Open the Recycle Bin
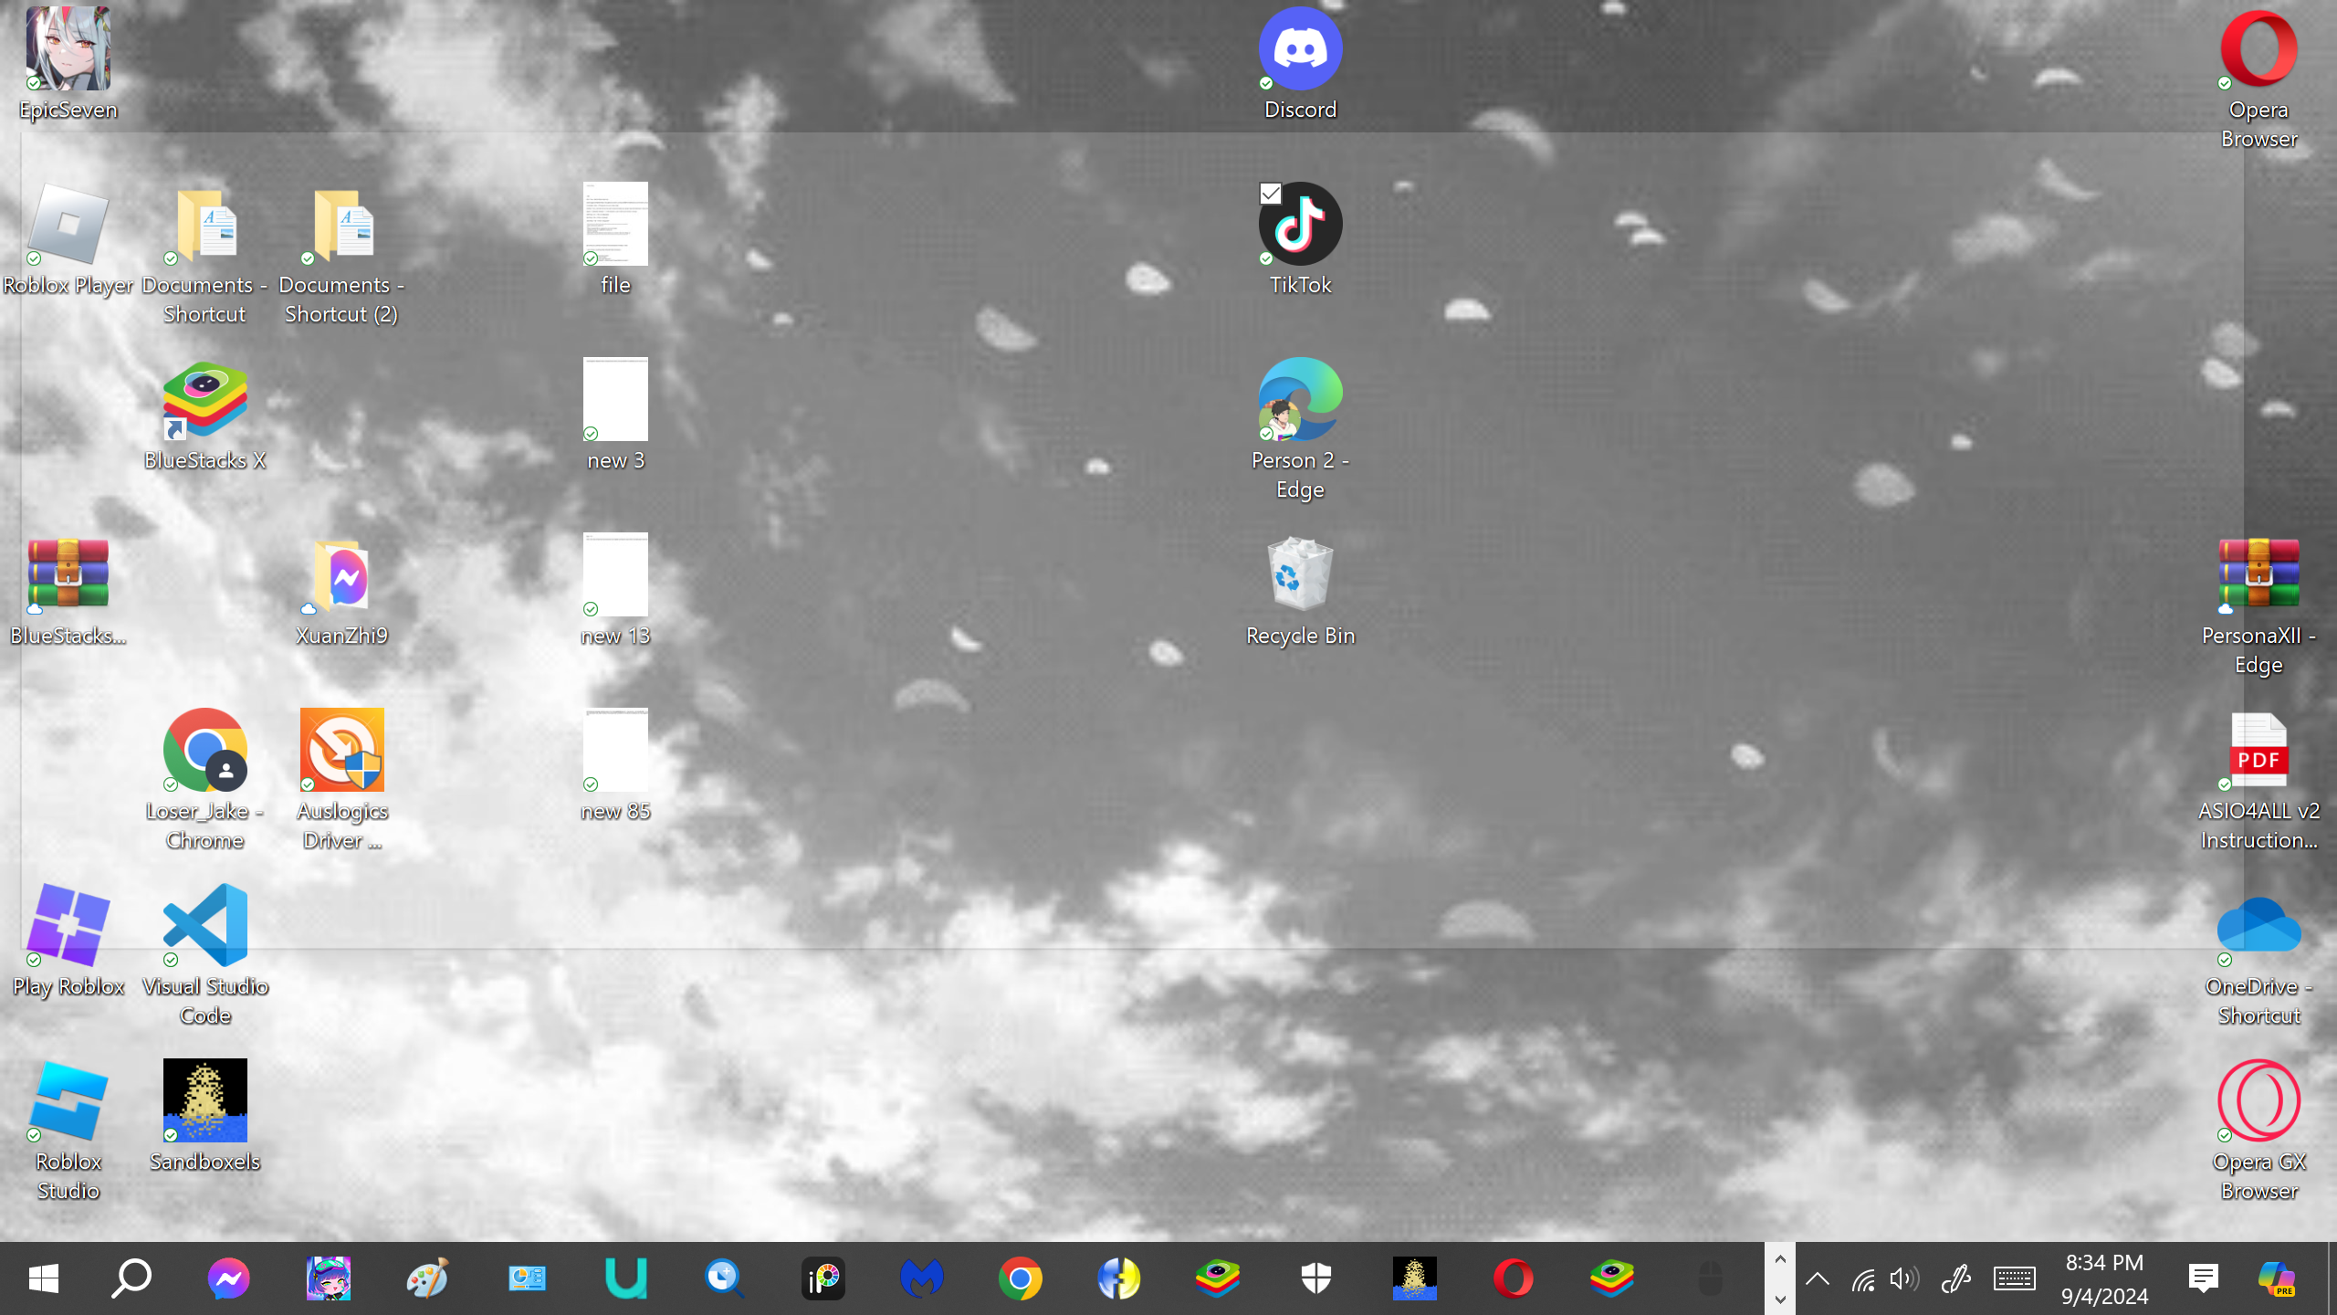The height and width of the screenshot is (1315, 2337). (x=1300, y=574)
